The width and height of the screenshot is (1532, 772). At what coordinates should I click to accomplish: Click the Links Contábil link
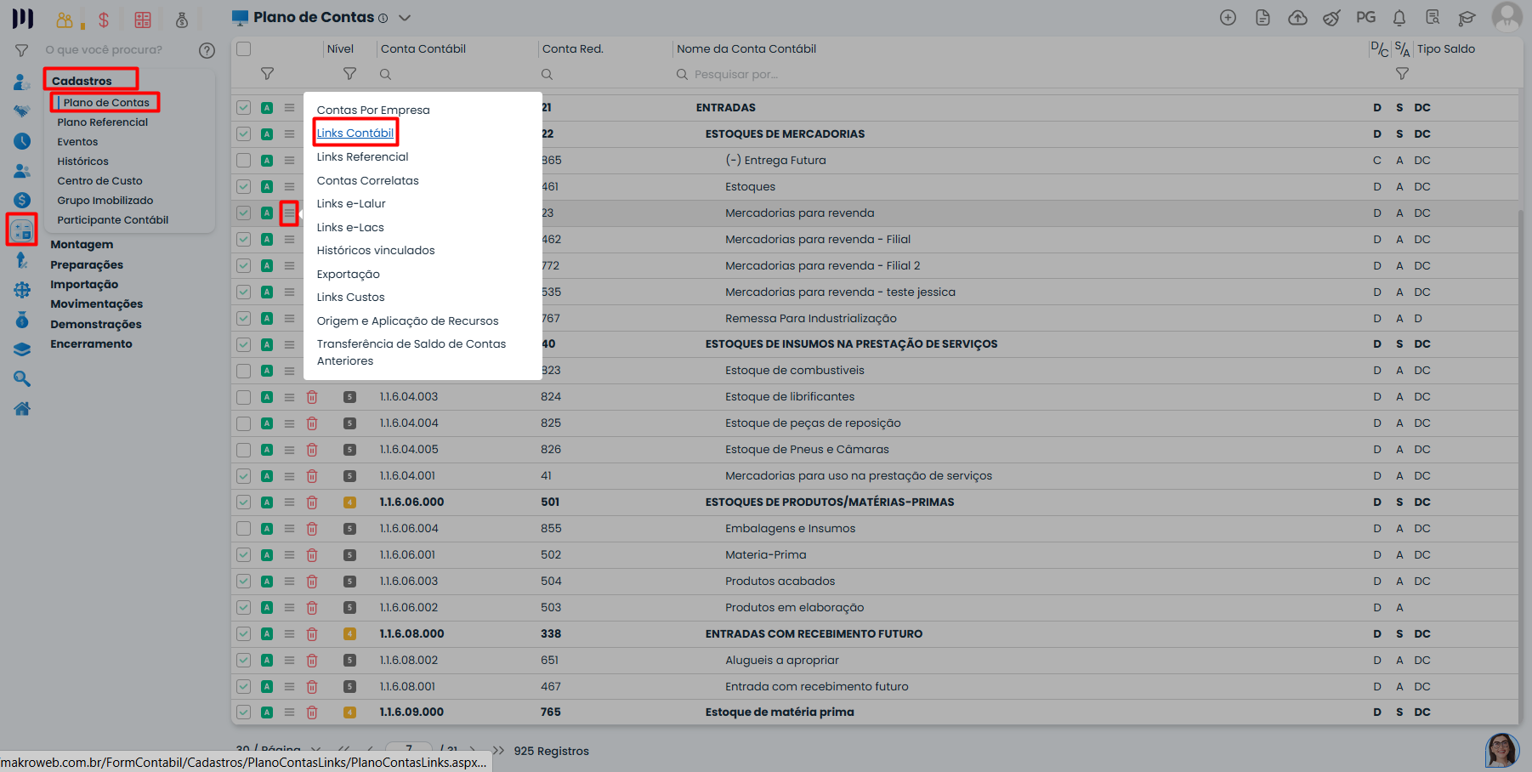pos(355,133)
